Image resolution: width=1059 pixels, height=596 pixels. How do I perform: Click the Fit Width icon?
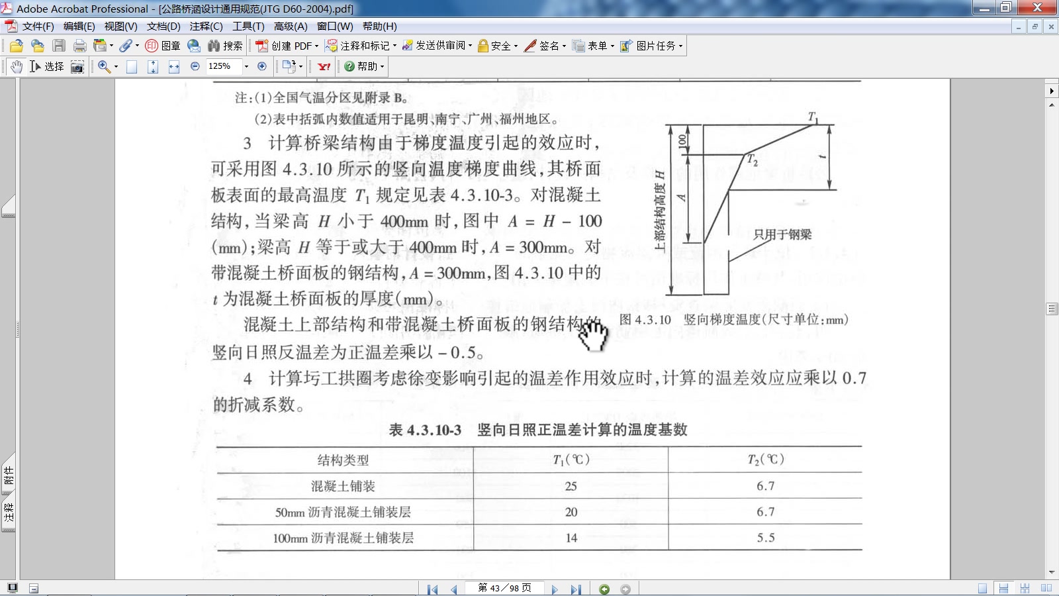[x=174, y=66]
